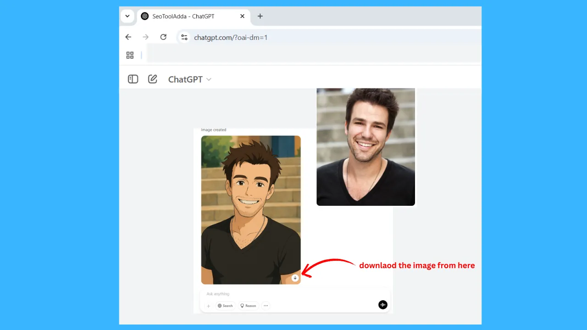Image resolution: width=587 pixels, height=330 pixels.
Task: Click the site permissions icon in address bar
Action: click(184, 37)
